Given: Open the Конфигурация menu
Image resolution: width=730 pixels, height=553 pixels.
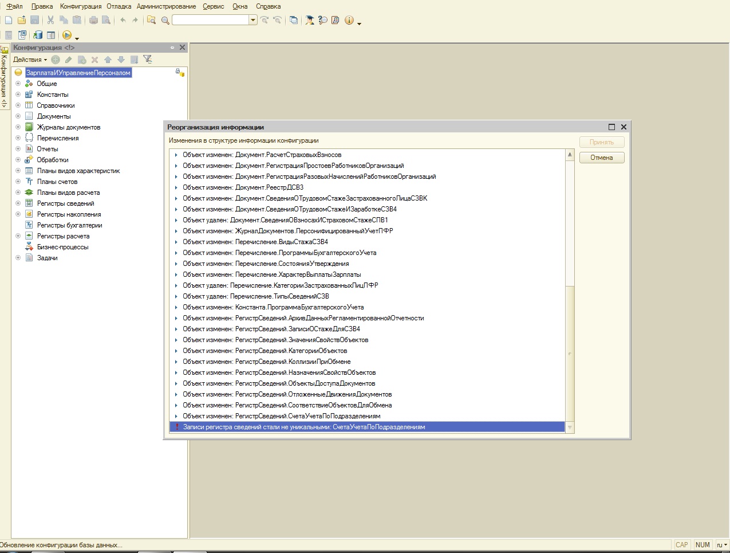Looking at the screenshot, I should click(80, 6).
